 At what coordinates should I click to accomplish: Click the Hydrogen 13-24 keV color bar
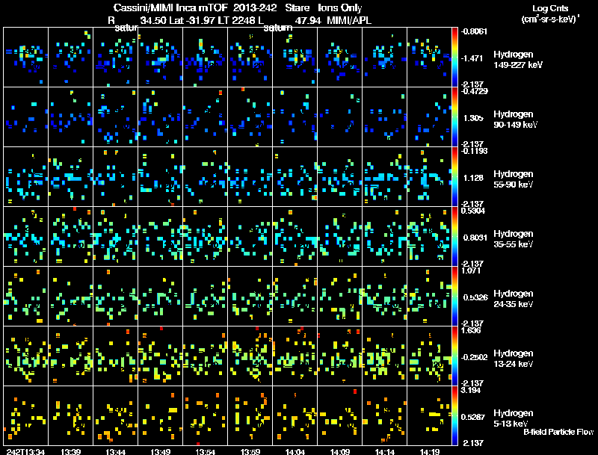pyautogui.click(x=454, y=356)
